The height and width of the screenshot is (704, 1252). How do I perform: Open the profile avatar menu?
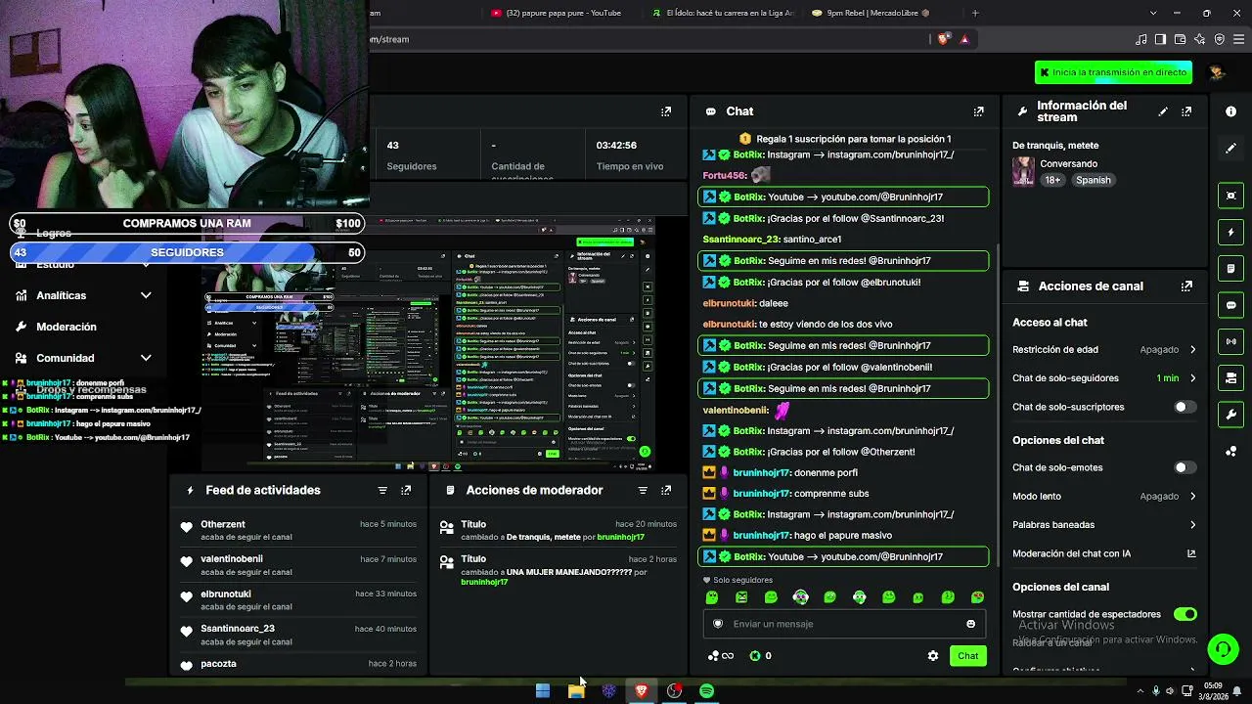coord(1217,72)
